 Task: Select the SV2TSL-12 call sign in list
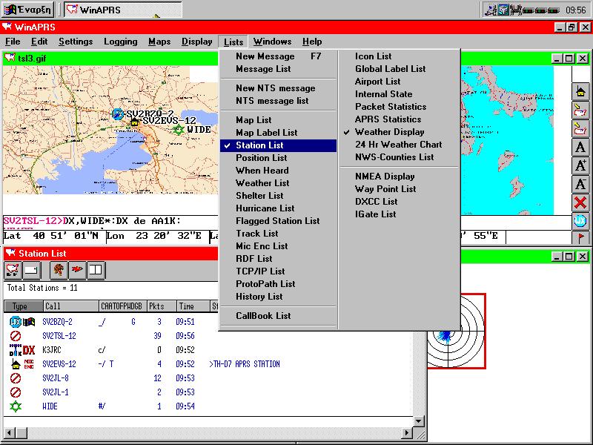click(x=59, y=336)
